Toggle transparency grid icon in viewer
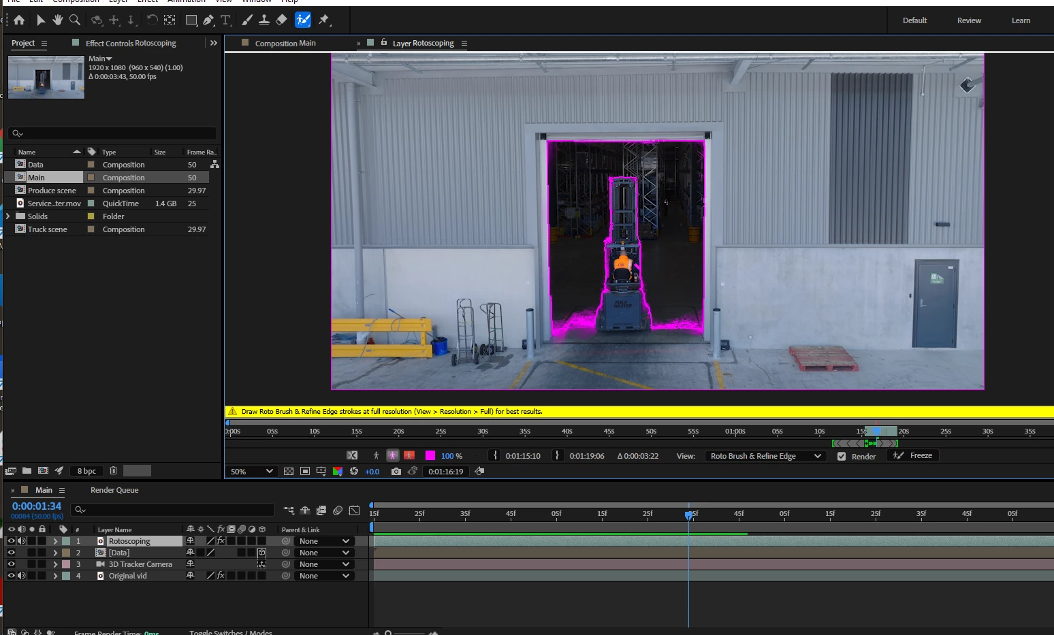The height and width of the screenshot is (635, 1054). point(289,471)
